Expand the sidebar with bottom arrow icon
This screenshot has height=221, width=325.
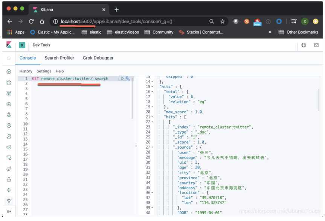[9, 212]
